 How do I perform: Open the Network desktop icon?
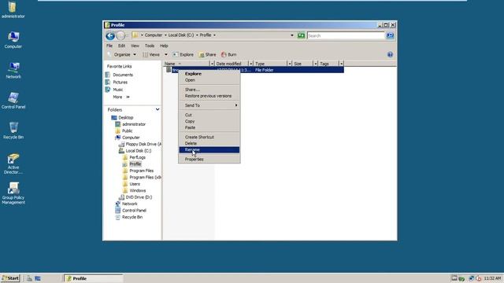(13, 70)
